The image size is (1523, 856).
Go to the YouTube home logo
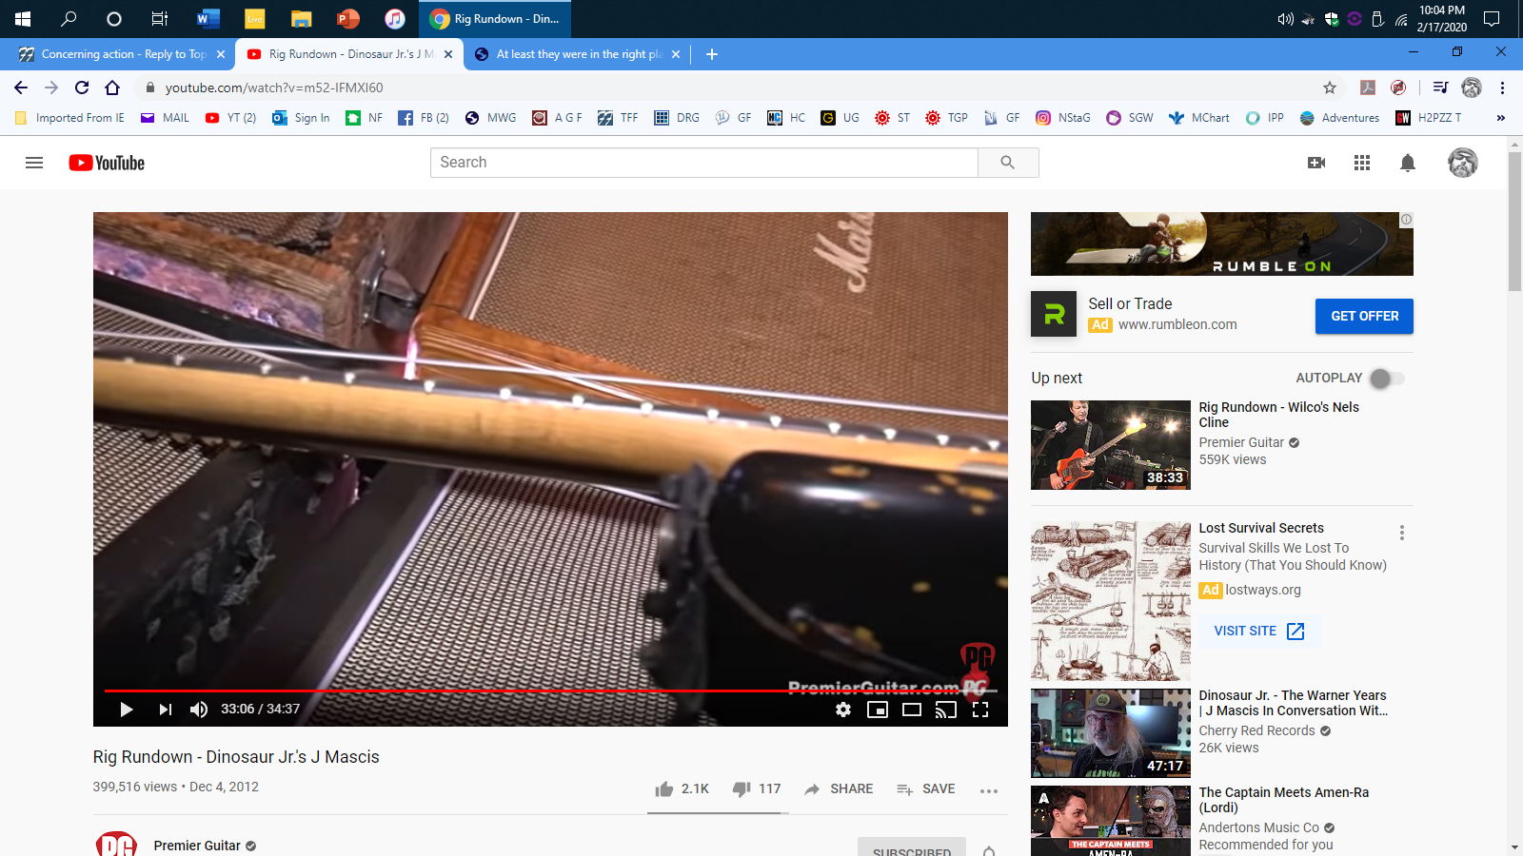[107, 163]
